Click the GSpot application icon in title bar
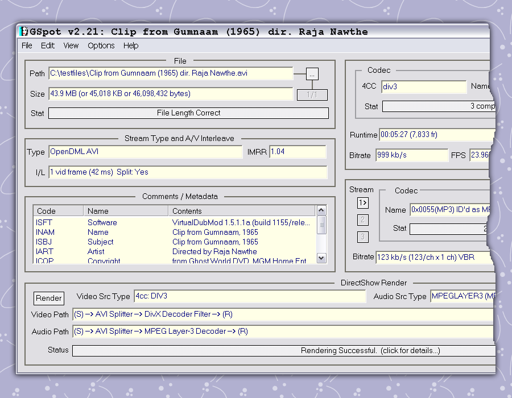The width and height of the screenshot is (512, 398). pyautogui.click(x=24, y=32)
